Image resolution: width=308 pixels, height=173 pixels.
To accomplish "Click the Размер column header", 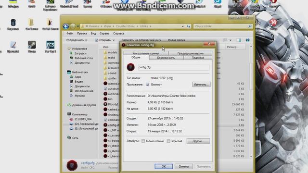I will coord(231,47).
